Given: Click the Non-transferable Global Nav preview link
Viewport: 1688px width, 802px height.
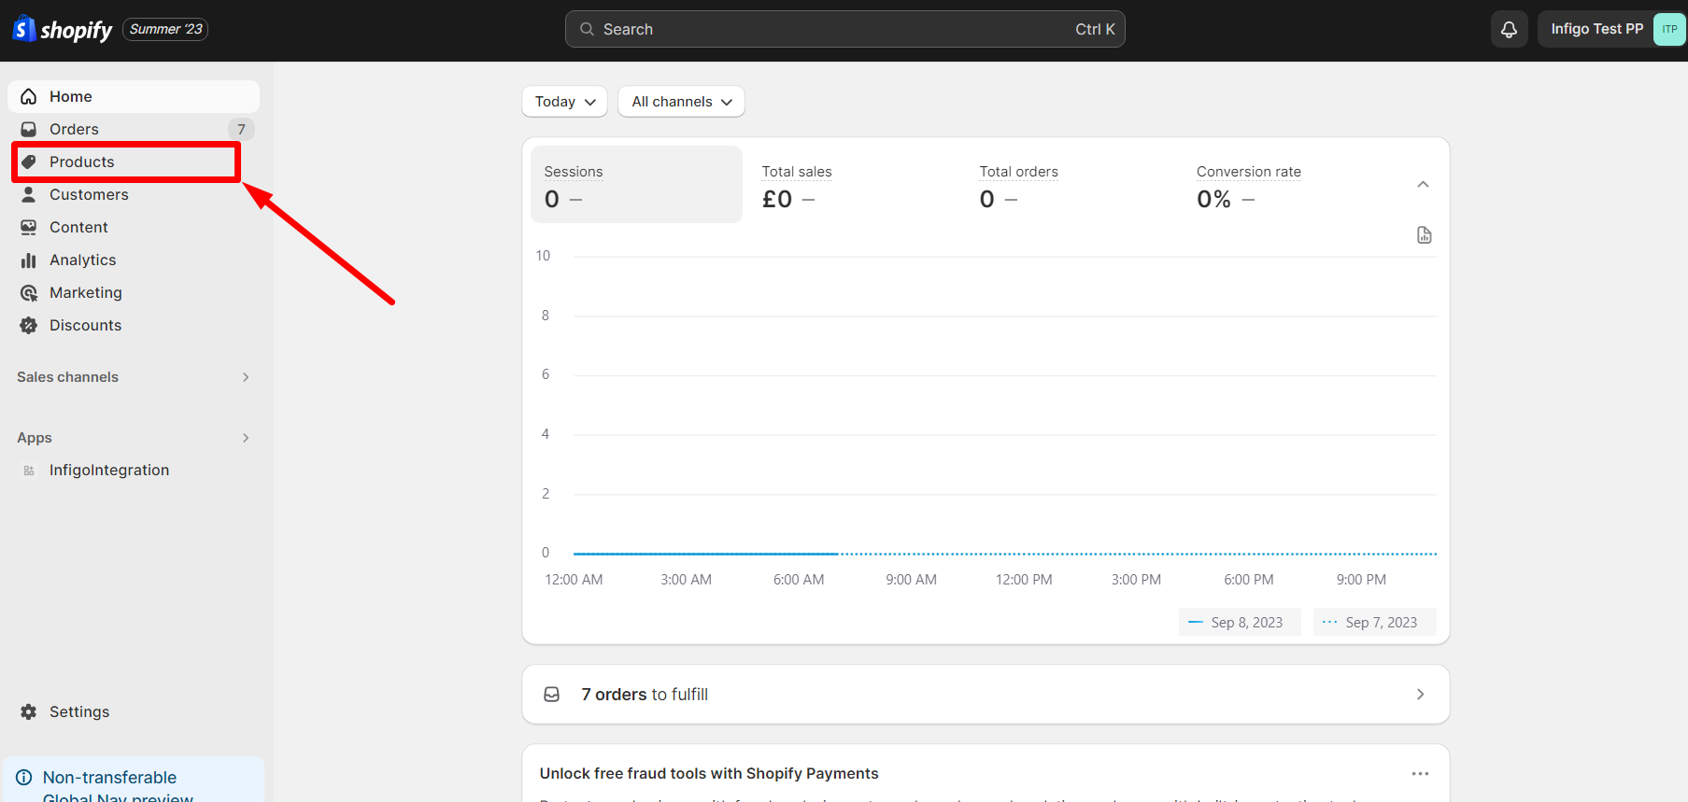Looking at the screenshot, I should pyautogui.click(x=118, y=787).
